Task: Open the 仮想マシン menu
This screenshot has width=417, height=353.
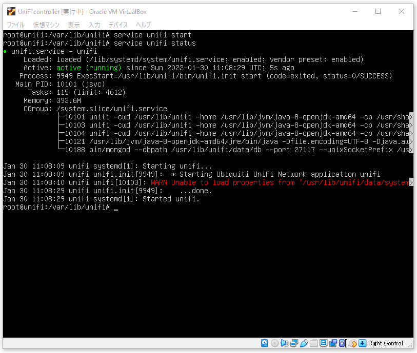Action: coord(46,25)
